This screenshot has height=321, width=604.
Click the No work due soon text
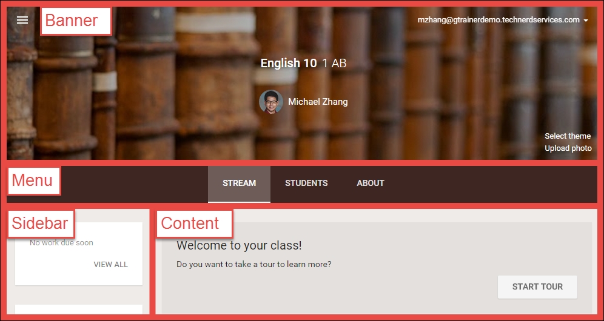62,243
